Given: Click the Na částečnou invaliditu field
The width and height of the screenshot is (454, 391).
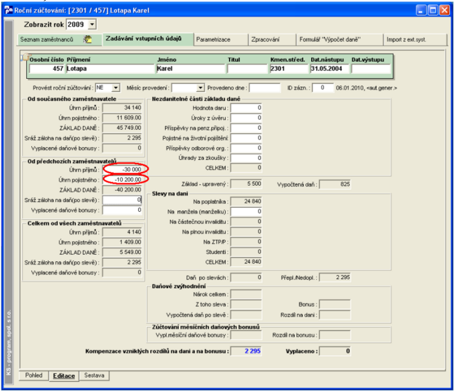Looking at the screenshot, I should (x=246, y=222).
